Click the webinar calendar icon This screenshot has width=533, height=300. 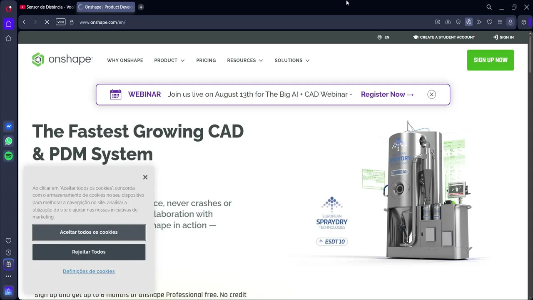point(116,95)
